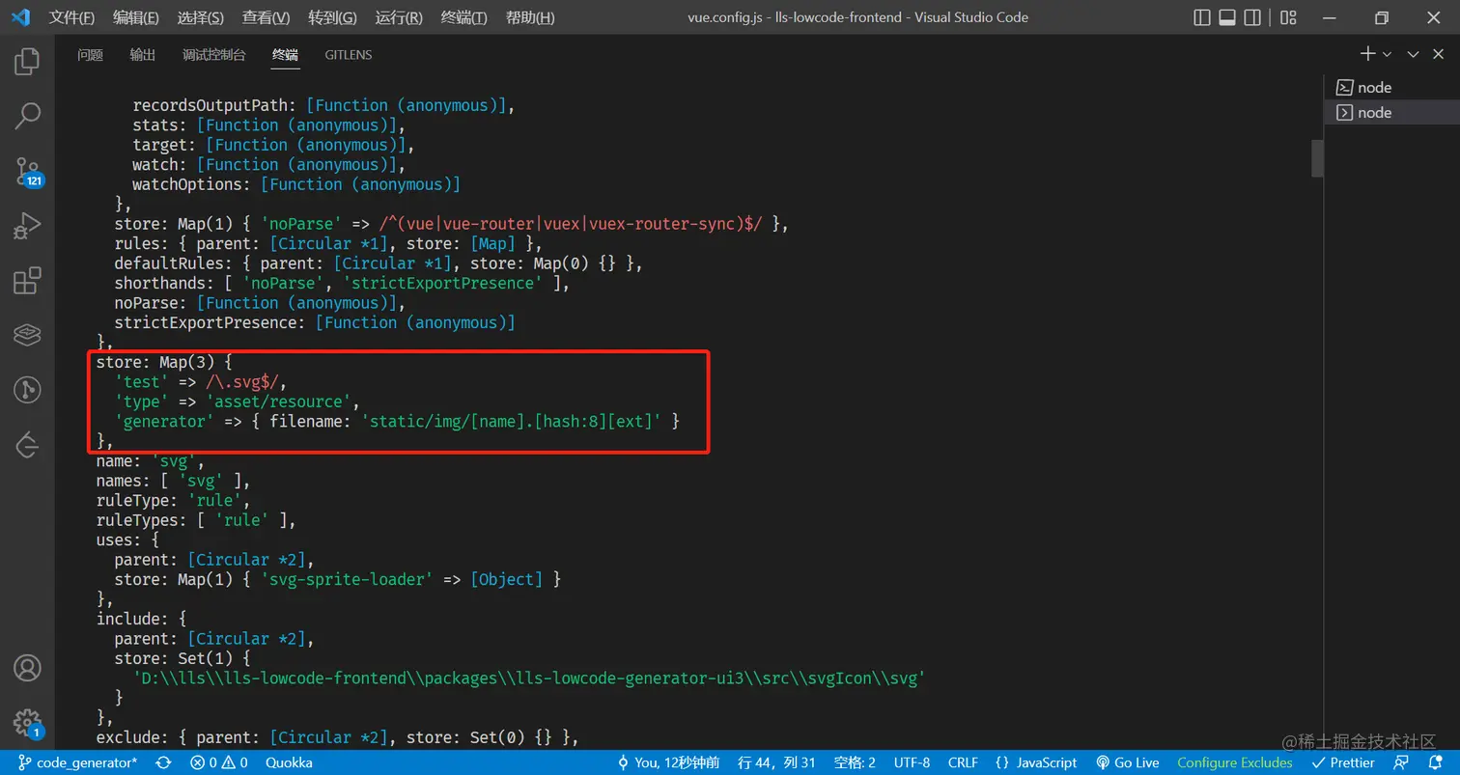This screenshot has width=1460, height=775.
Task: Open the 转到(G) menu
Action: (333, 17)
